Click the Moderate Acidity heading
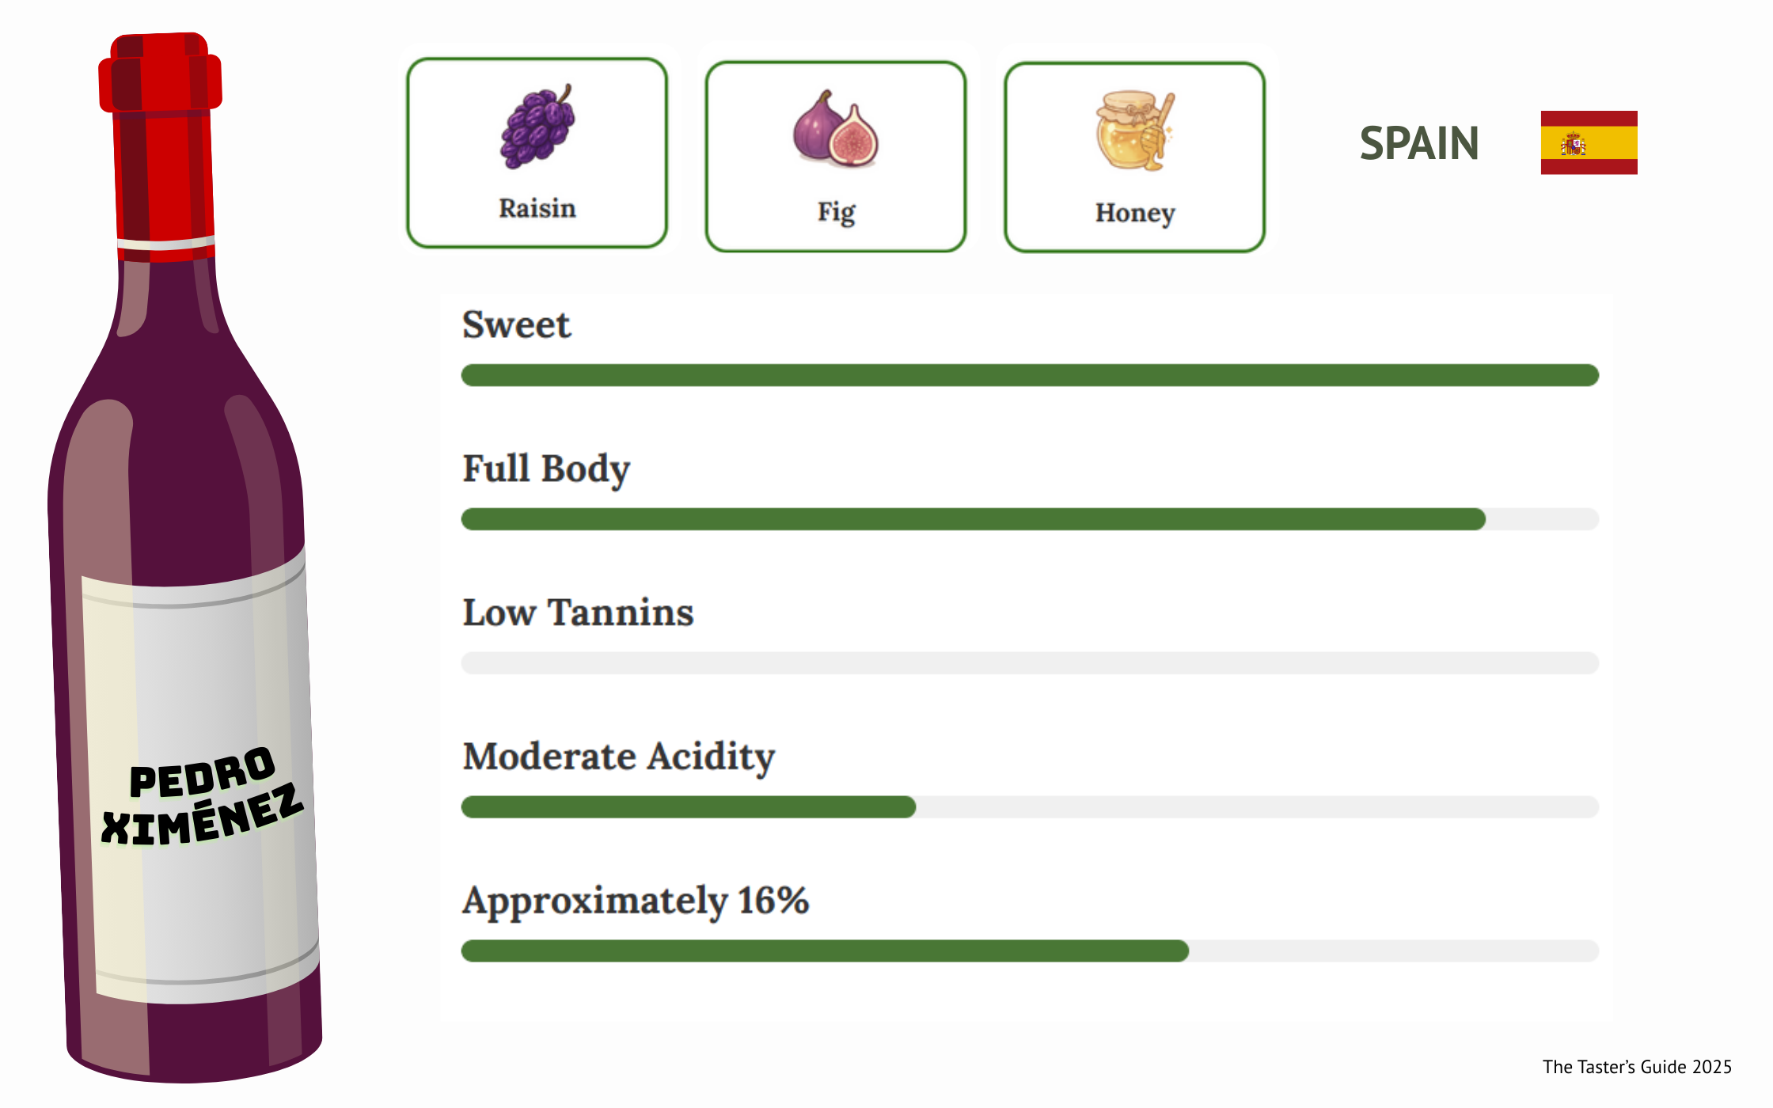This screenshot has height=1108, width=1773. pyautogui.click(x=618, y=757)
